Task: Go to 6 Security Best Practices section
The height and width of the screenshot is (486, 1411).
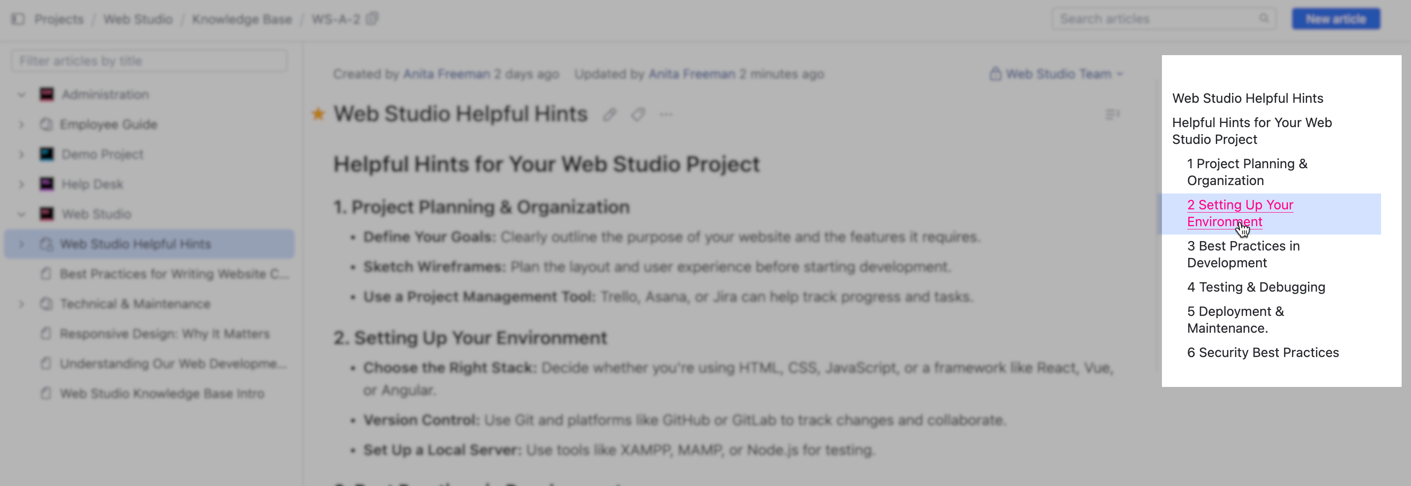Action: 1262,353
